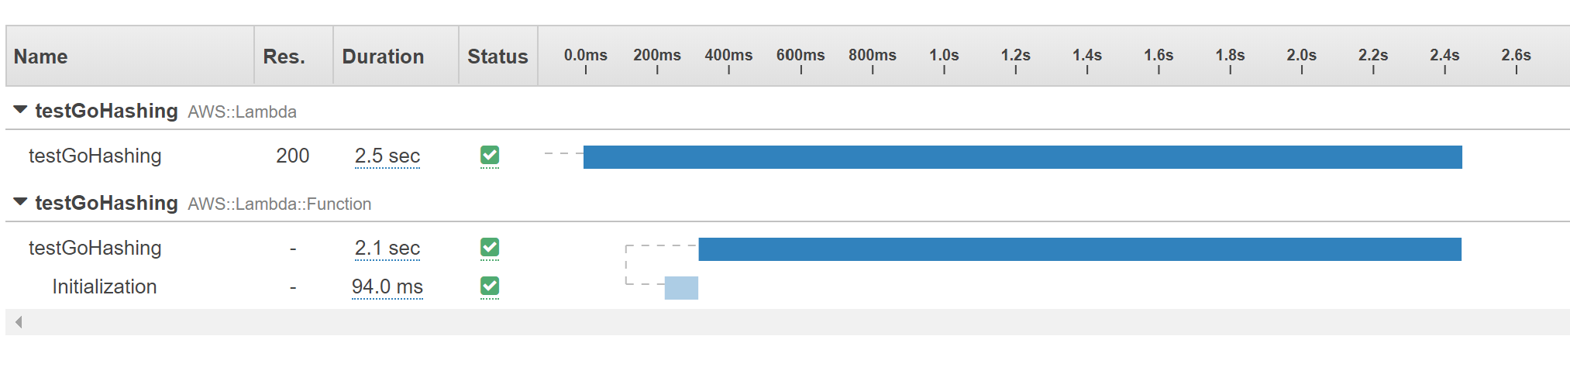This screenshot has height=367, width=1570.
Task: Select the Initialization subsegment row name
Action: (104, 286)
